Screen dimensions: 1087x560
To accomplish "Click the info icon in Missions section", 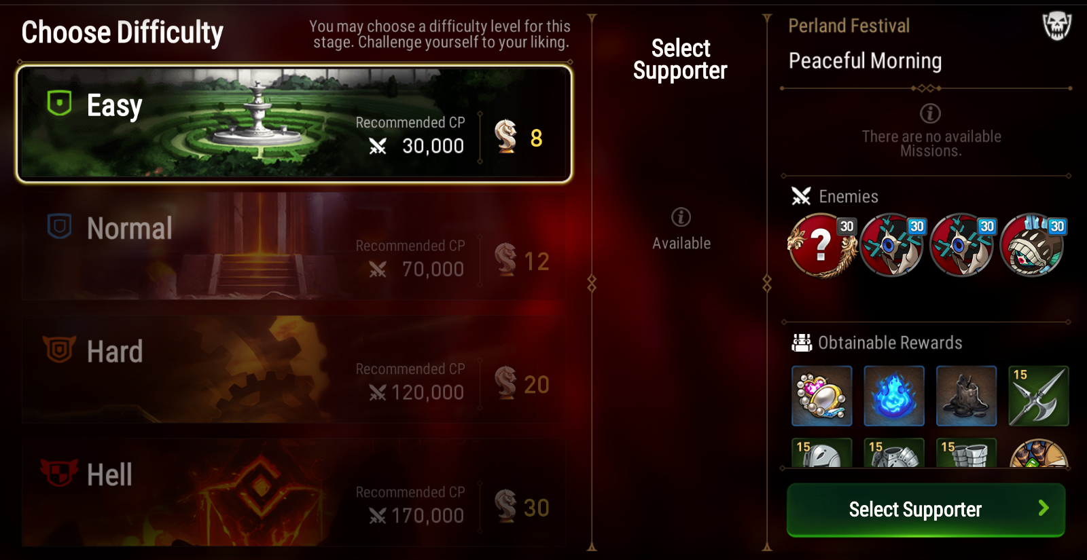I will [x=930, y=113].
